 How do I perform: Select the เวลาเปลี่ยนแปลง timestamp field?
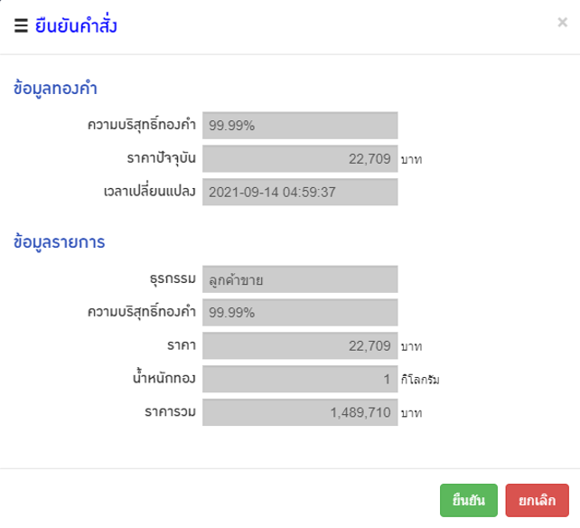(x=300, y=192)
